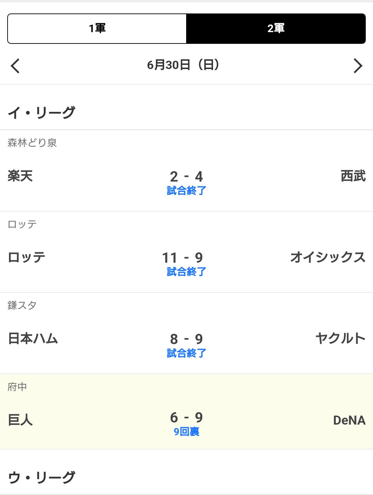Select the 巨人 team name
The height and width of the screenshot is (495, 373).
coord(20,420)
